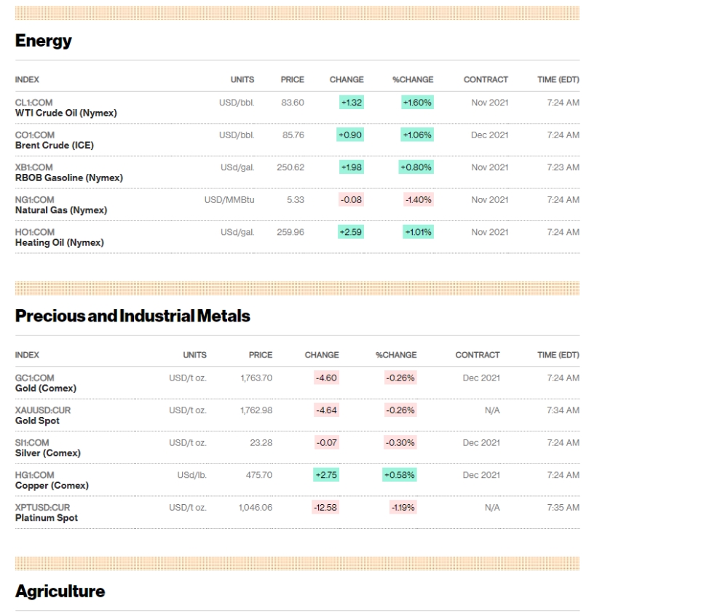This screenshot has height=614, width=728.
Task: Open the Platinum Spot link
Action: [x=47, y=518]
